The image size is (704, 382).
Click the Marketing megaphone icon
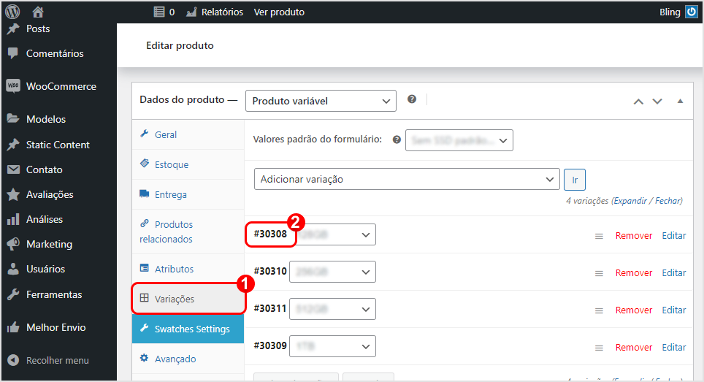(x=13, y=244)
